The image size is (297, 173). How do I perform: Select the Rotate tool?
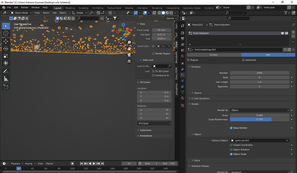(x=6, y=49)
